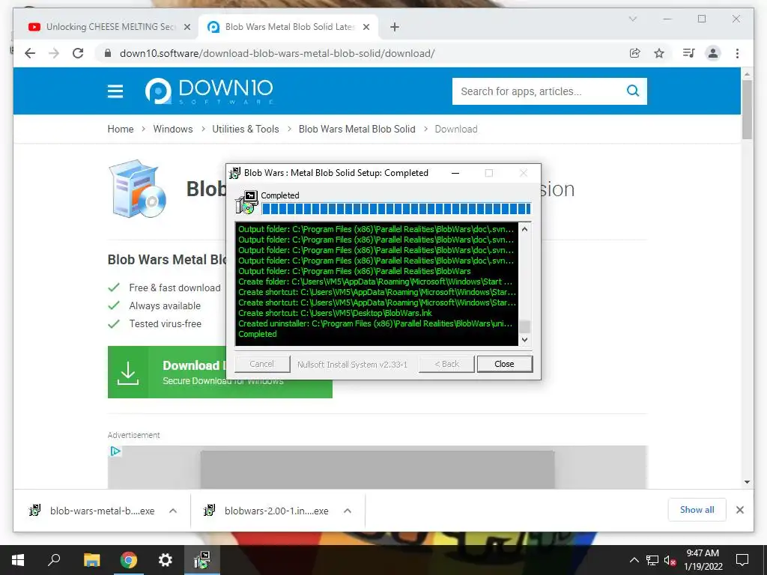The image size is (767, 575).
Task: Open blob-wars-metal-b....exe download
Action: (x=91, y=511)
